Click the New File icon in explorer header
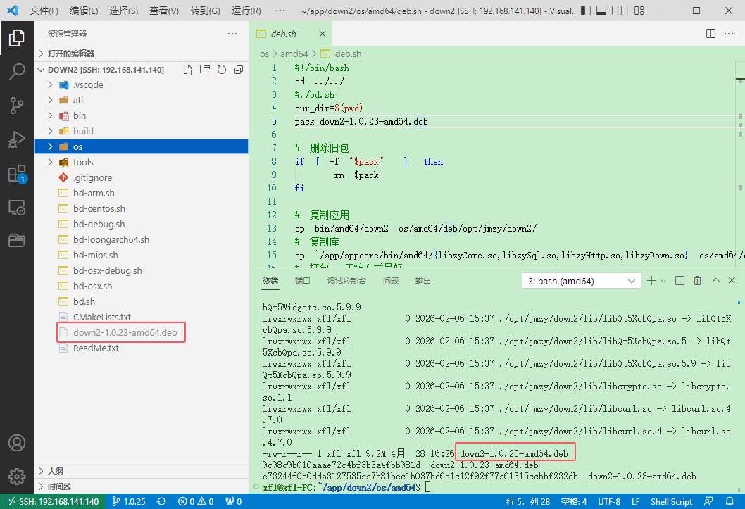This screenshot has height=509, width=745. pyautogui.click(x=188, y=70)
